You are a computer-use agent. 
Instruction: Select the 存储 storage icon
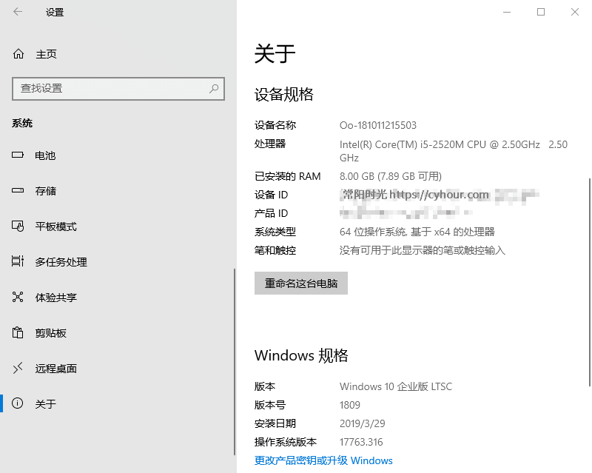point(17,190)
